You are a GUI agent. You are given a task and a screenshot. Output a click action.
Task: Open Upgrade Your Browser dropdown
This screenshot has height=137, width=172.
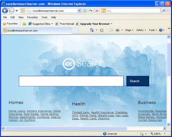pyautogui.click(x=94, y=24)
